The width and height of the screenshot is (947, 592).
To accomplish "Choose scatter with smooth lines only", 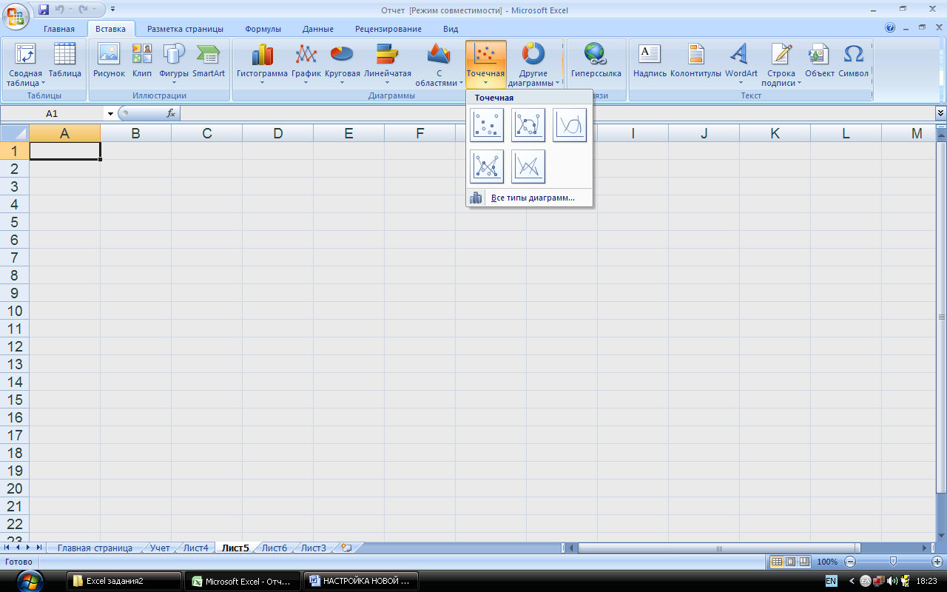I will (x=570, y=125).
